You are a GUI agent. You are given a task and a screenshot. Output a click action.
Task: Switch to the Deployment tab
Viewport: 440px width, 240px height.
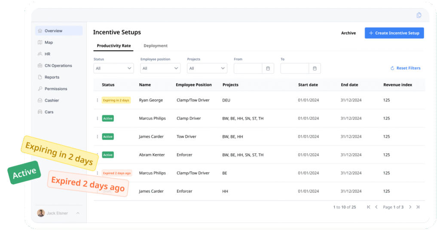[x=156, y=46]
